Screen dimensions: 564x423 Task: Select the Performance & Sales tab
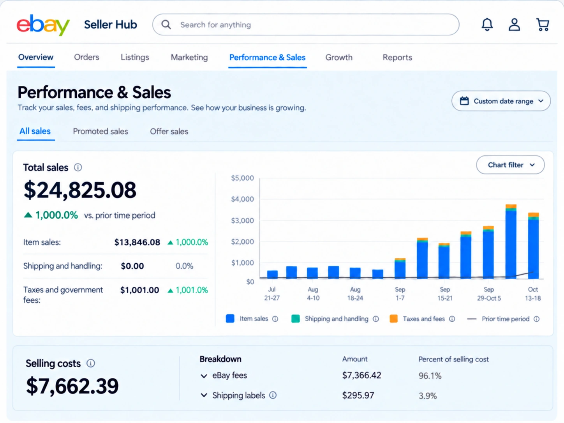tap(267, 57)
